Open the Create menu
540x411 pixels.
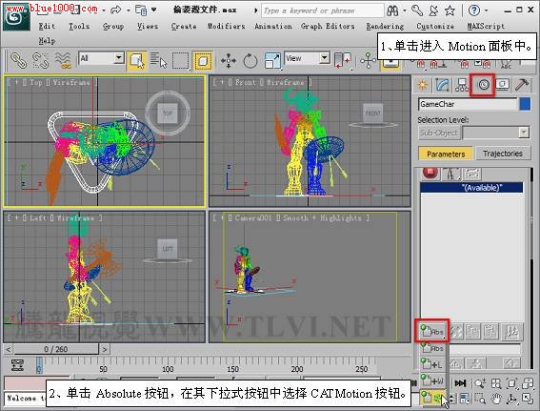point(184,26)
